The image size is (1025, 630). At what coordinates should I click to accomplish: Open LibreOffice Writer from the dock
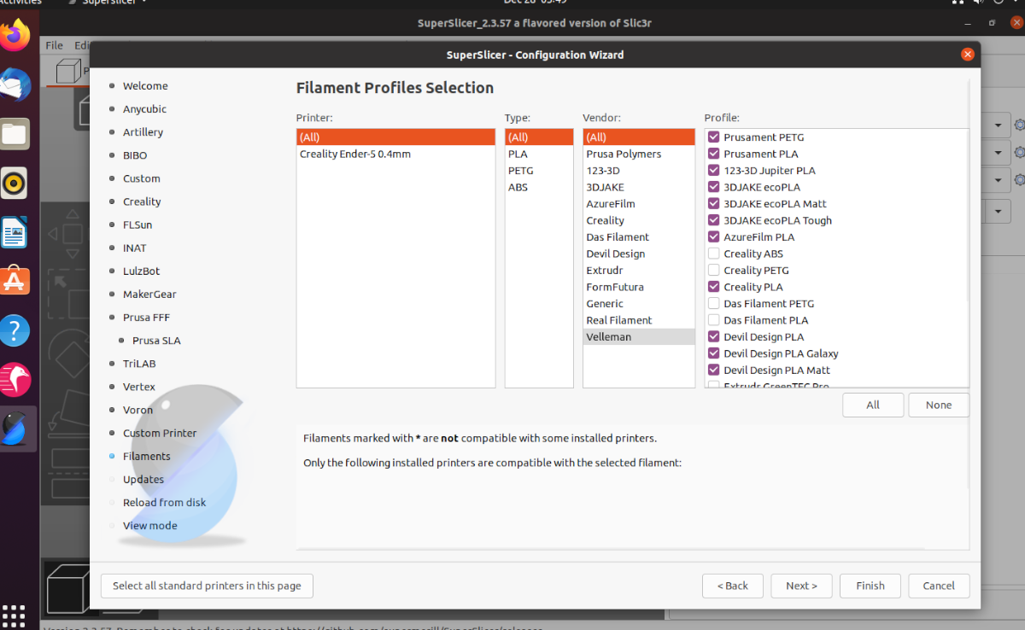[x=15, y=232]
